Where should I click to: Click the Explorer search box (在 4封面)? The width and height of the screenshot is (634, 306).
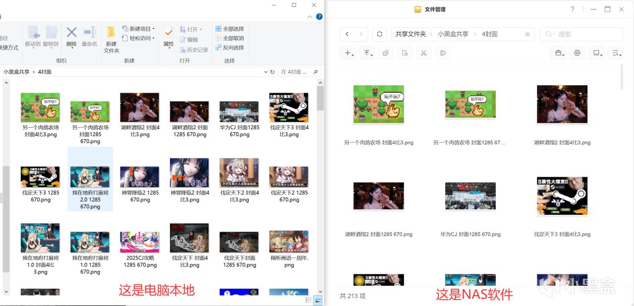tap(299, 72)
